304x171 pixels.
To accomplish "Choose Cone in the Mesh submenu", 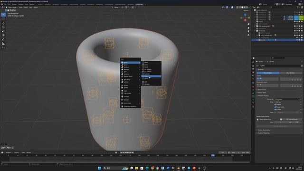I will click(x=151, y=76).
